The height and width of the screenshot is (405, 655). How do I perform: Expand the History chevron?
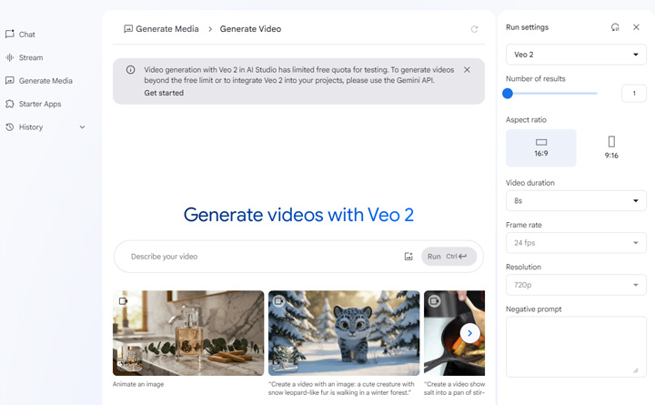point(82,127)
